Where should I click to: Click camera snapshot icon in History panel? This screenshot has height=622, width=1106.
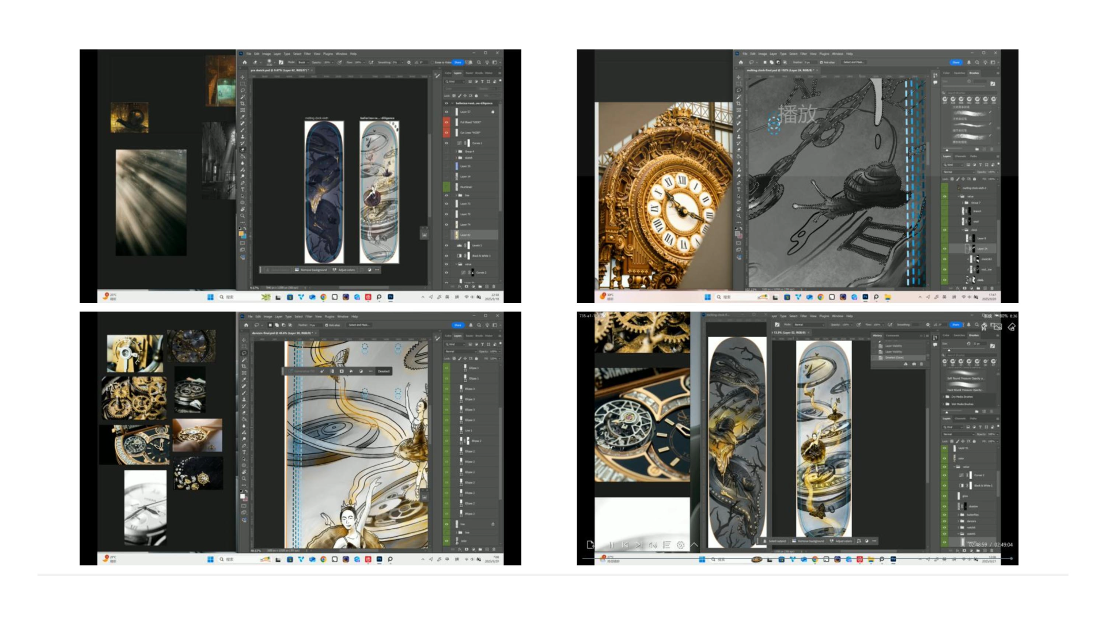tap(913, 364)
